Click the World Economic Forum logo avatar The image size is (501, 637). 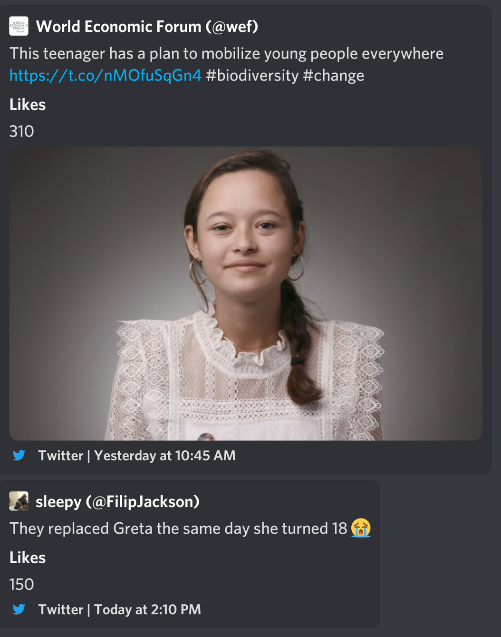(x=19, y=26)
